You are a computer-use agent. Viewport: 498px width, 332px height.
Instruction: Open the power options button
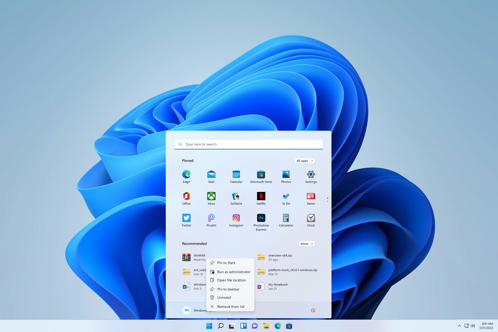313,310
